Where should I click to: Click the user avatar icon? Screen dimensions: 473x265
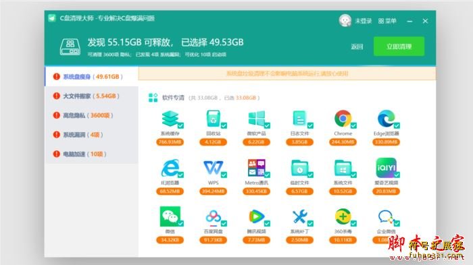click(345, 20)
